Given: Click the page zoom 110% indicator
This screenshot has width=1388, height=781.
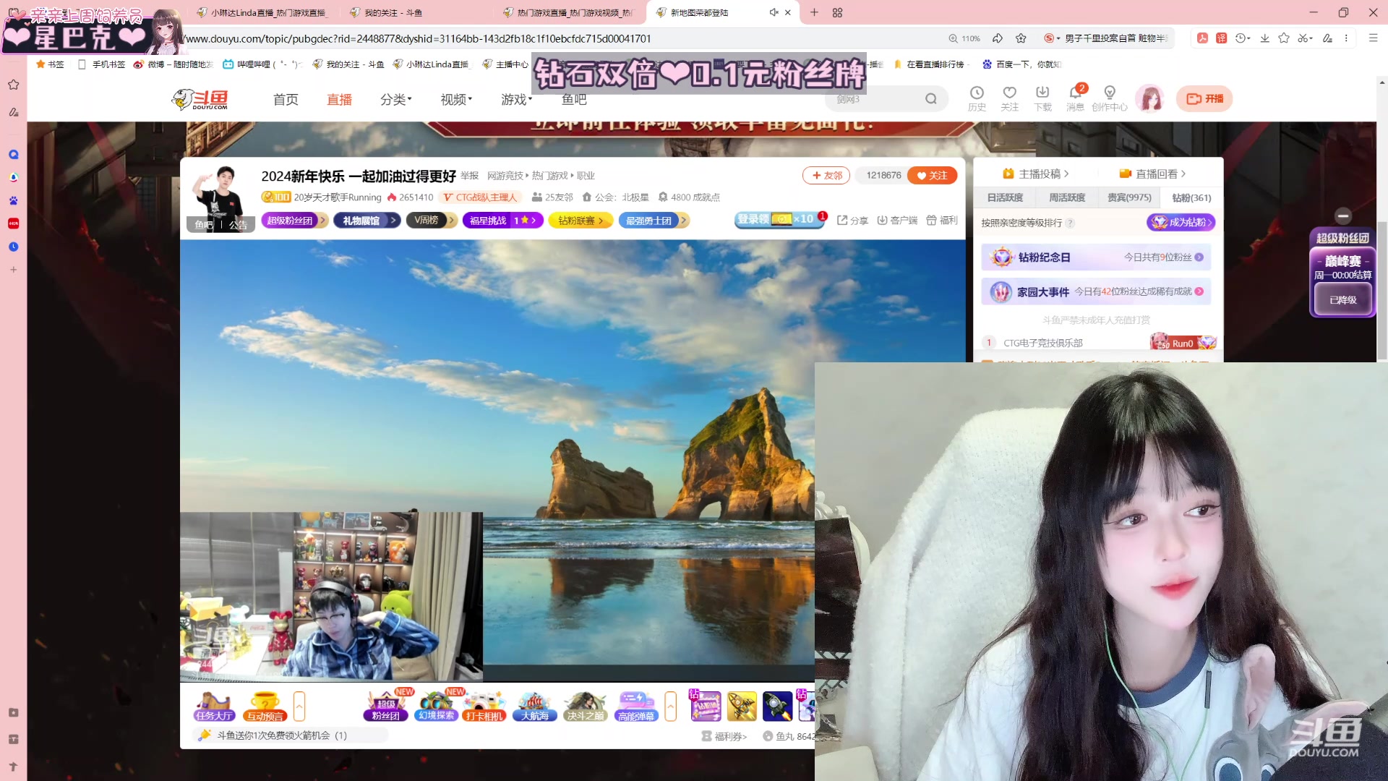Looking at the screenshot, I should [964, 38].
